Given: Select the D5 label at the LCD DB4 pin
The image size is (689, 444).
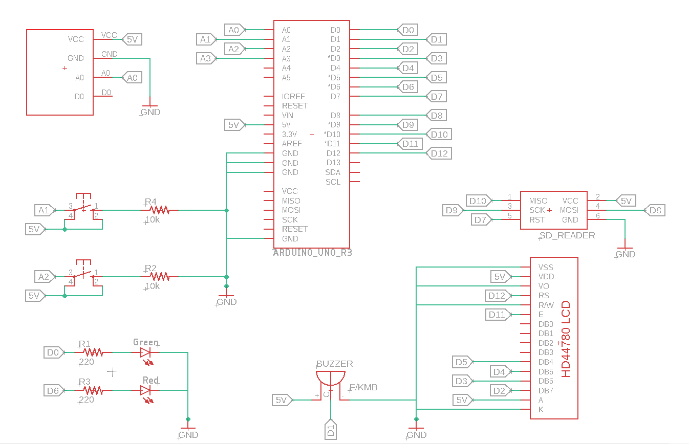Looking at the screenshot, I should [462, 363].
